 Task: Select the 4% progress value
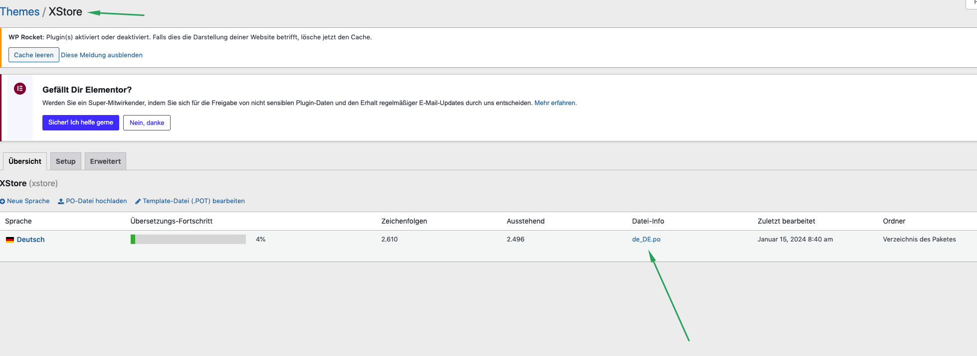tap(260, 239)
